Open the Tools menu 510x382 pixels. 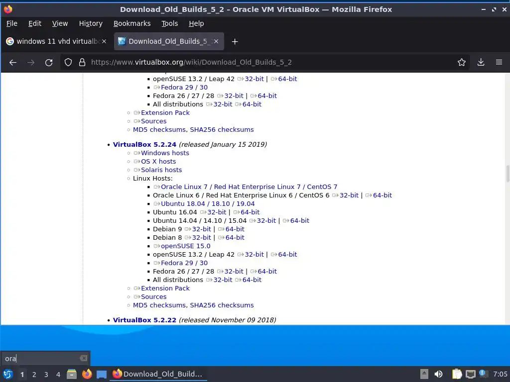pos(170,23)
